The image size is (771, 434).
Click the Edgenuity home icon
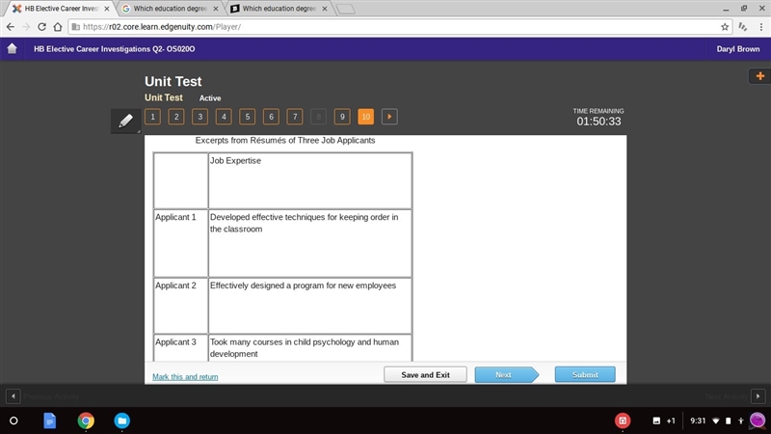12,49
